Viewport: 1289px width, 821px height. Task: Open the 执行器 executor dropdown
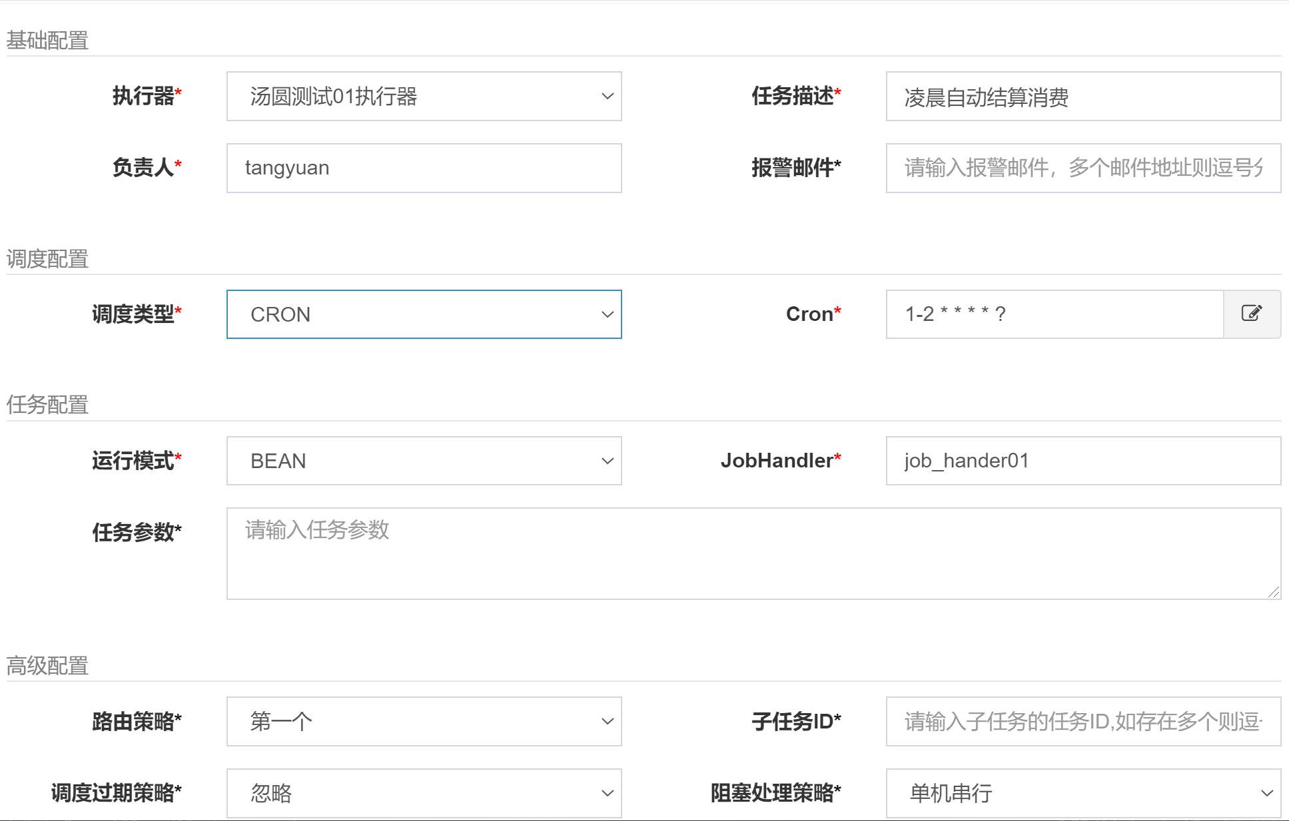click(424, 96)
